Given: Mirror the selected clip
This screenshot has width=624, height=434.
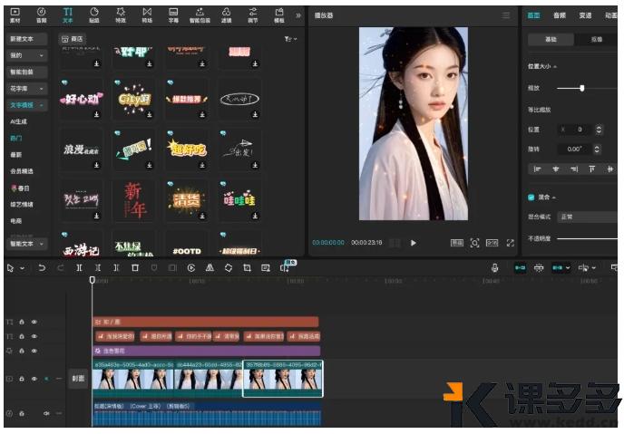Looking at the screenshot, I should [x=210, y=268].
